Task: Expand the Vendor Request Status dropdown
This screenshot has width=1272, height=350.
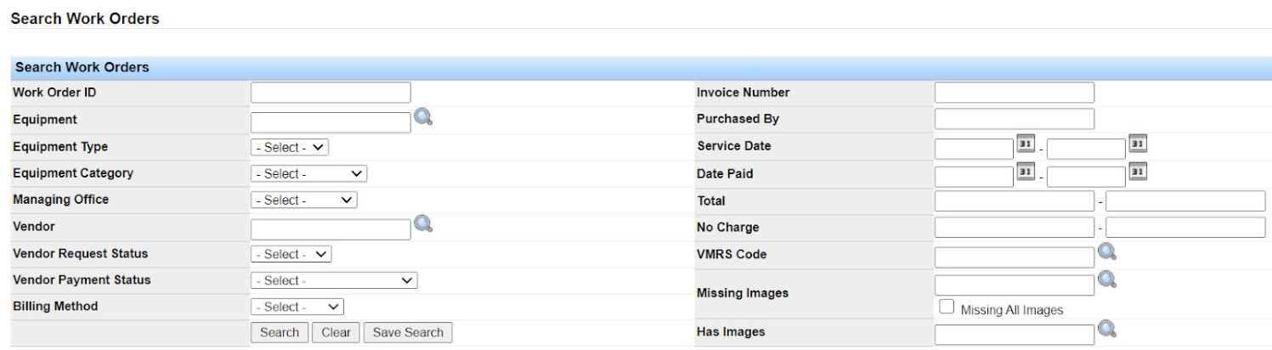Action: pos(291,254)
